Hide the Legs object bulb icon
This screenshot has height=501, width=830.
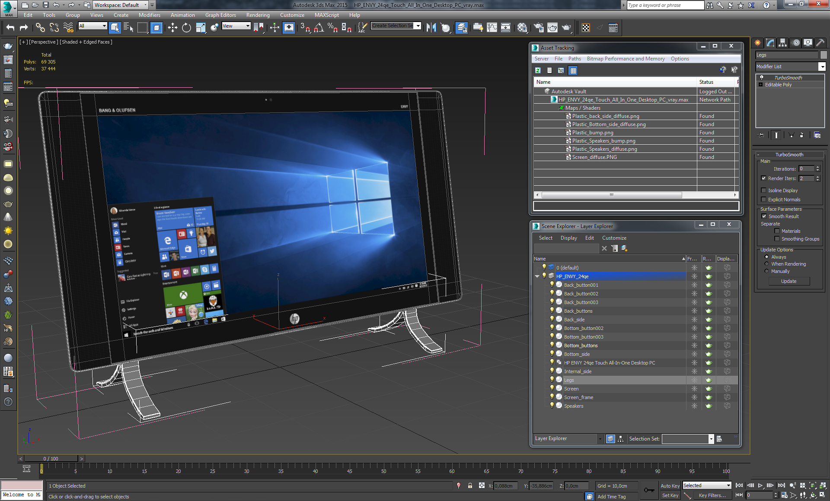[552, 380]
